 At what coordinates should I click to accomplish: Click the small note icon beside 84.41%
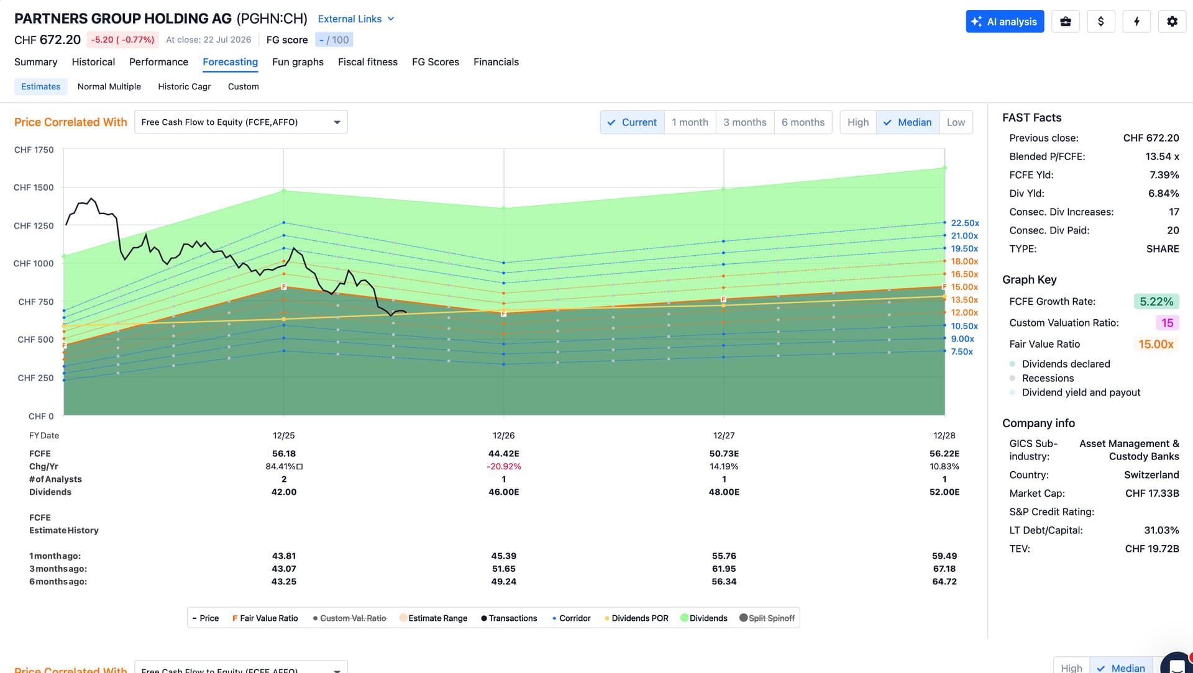tap(299, 467)
